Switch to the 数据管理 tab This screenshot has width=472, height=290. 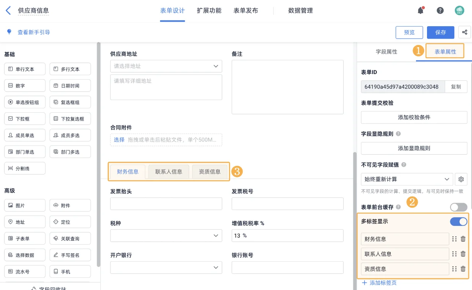pos(300,10)
